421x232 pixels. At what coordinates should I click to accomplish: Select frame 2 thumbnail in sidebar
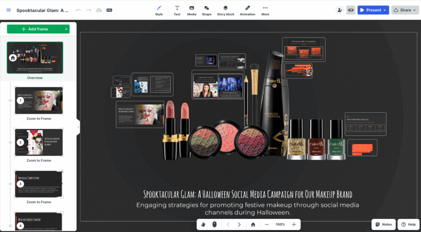coord(39,142)
